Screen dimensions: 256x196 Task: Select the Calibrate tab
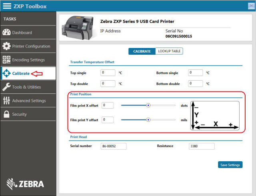tap(142, 51)
